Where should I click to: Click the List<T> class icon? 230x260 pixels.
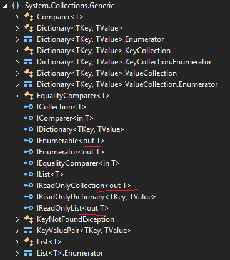pyautogui.click(x=29, y=242)
